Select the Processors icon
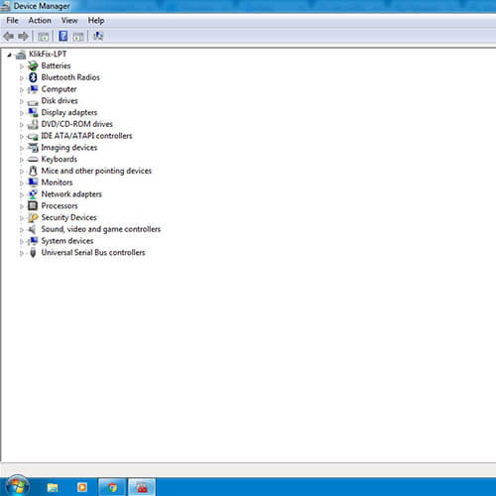This screenshot has width=496, height=496. 33,205
